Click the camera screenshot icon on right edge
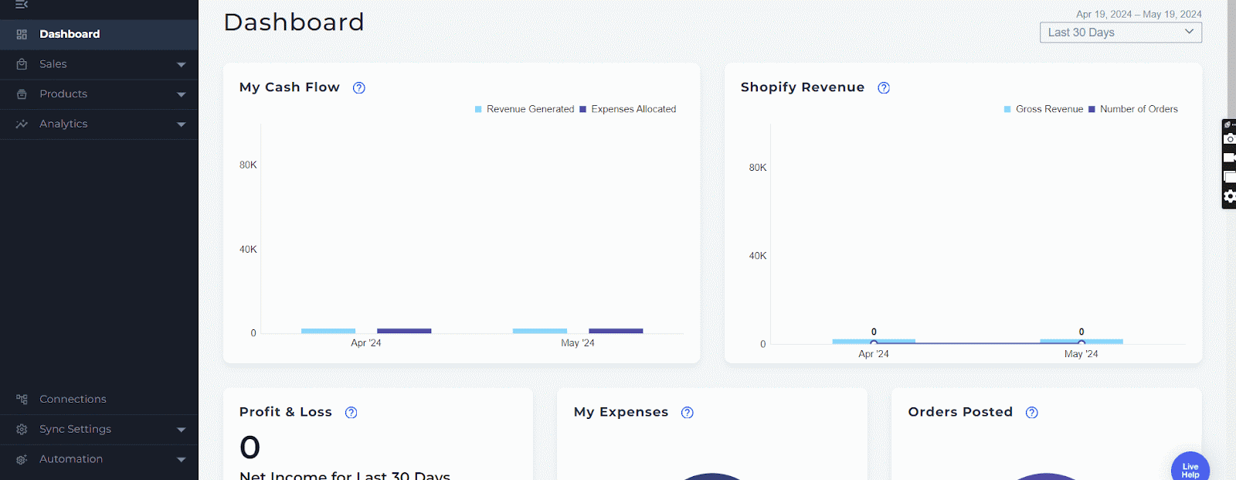The image size is (1236, 480). (1230, 139)
